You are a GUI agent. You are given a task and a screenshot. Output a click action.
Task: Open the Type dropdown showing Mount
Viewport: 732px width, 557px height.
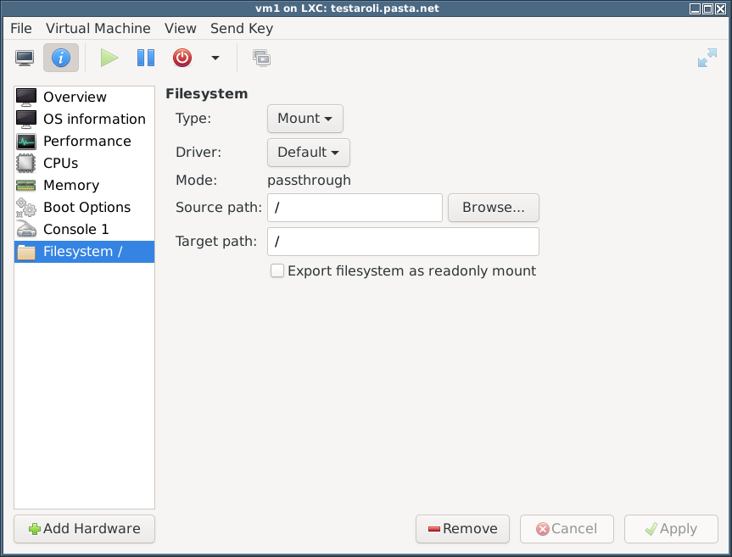pyautogui.click(x=305, y=119)
